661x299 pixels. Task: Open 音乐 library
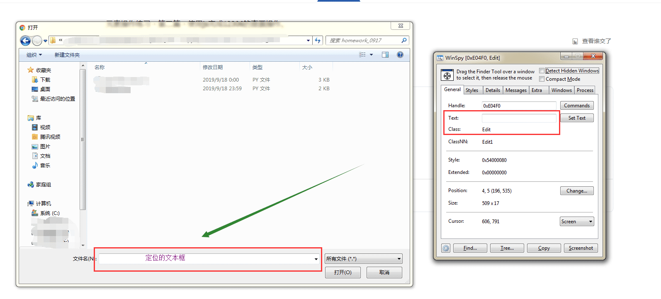pos(41,166)
